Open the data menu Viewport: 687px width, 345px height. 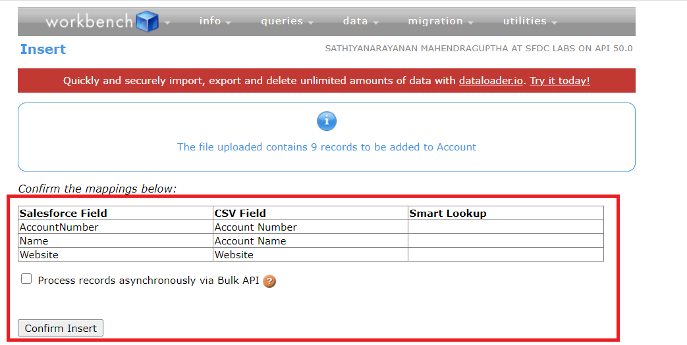coord(355,21)
